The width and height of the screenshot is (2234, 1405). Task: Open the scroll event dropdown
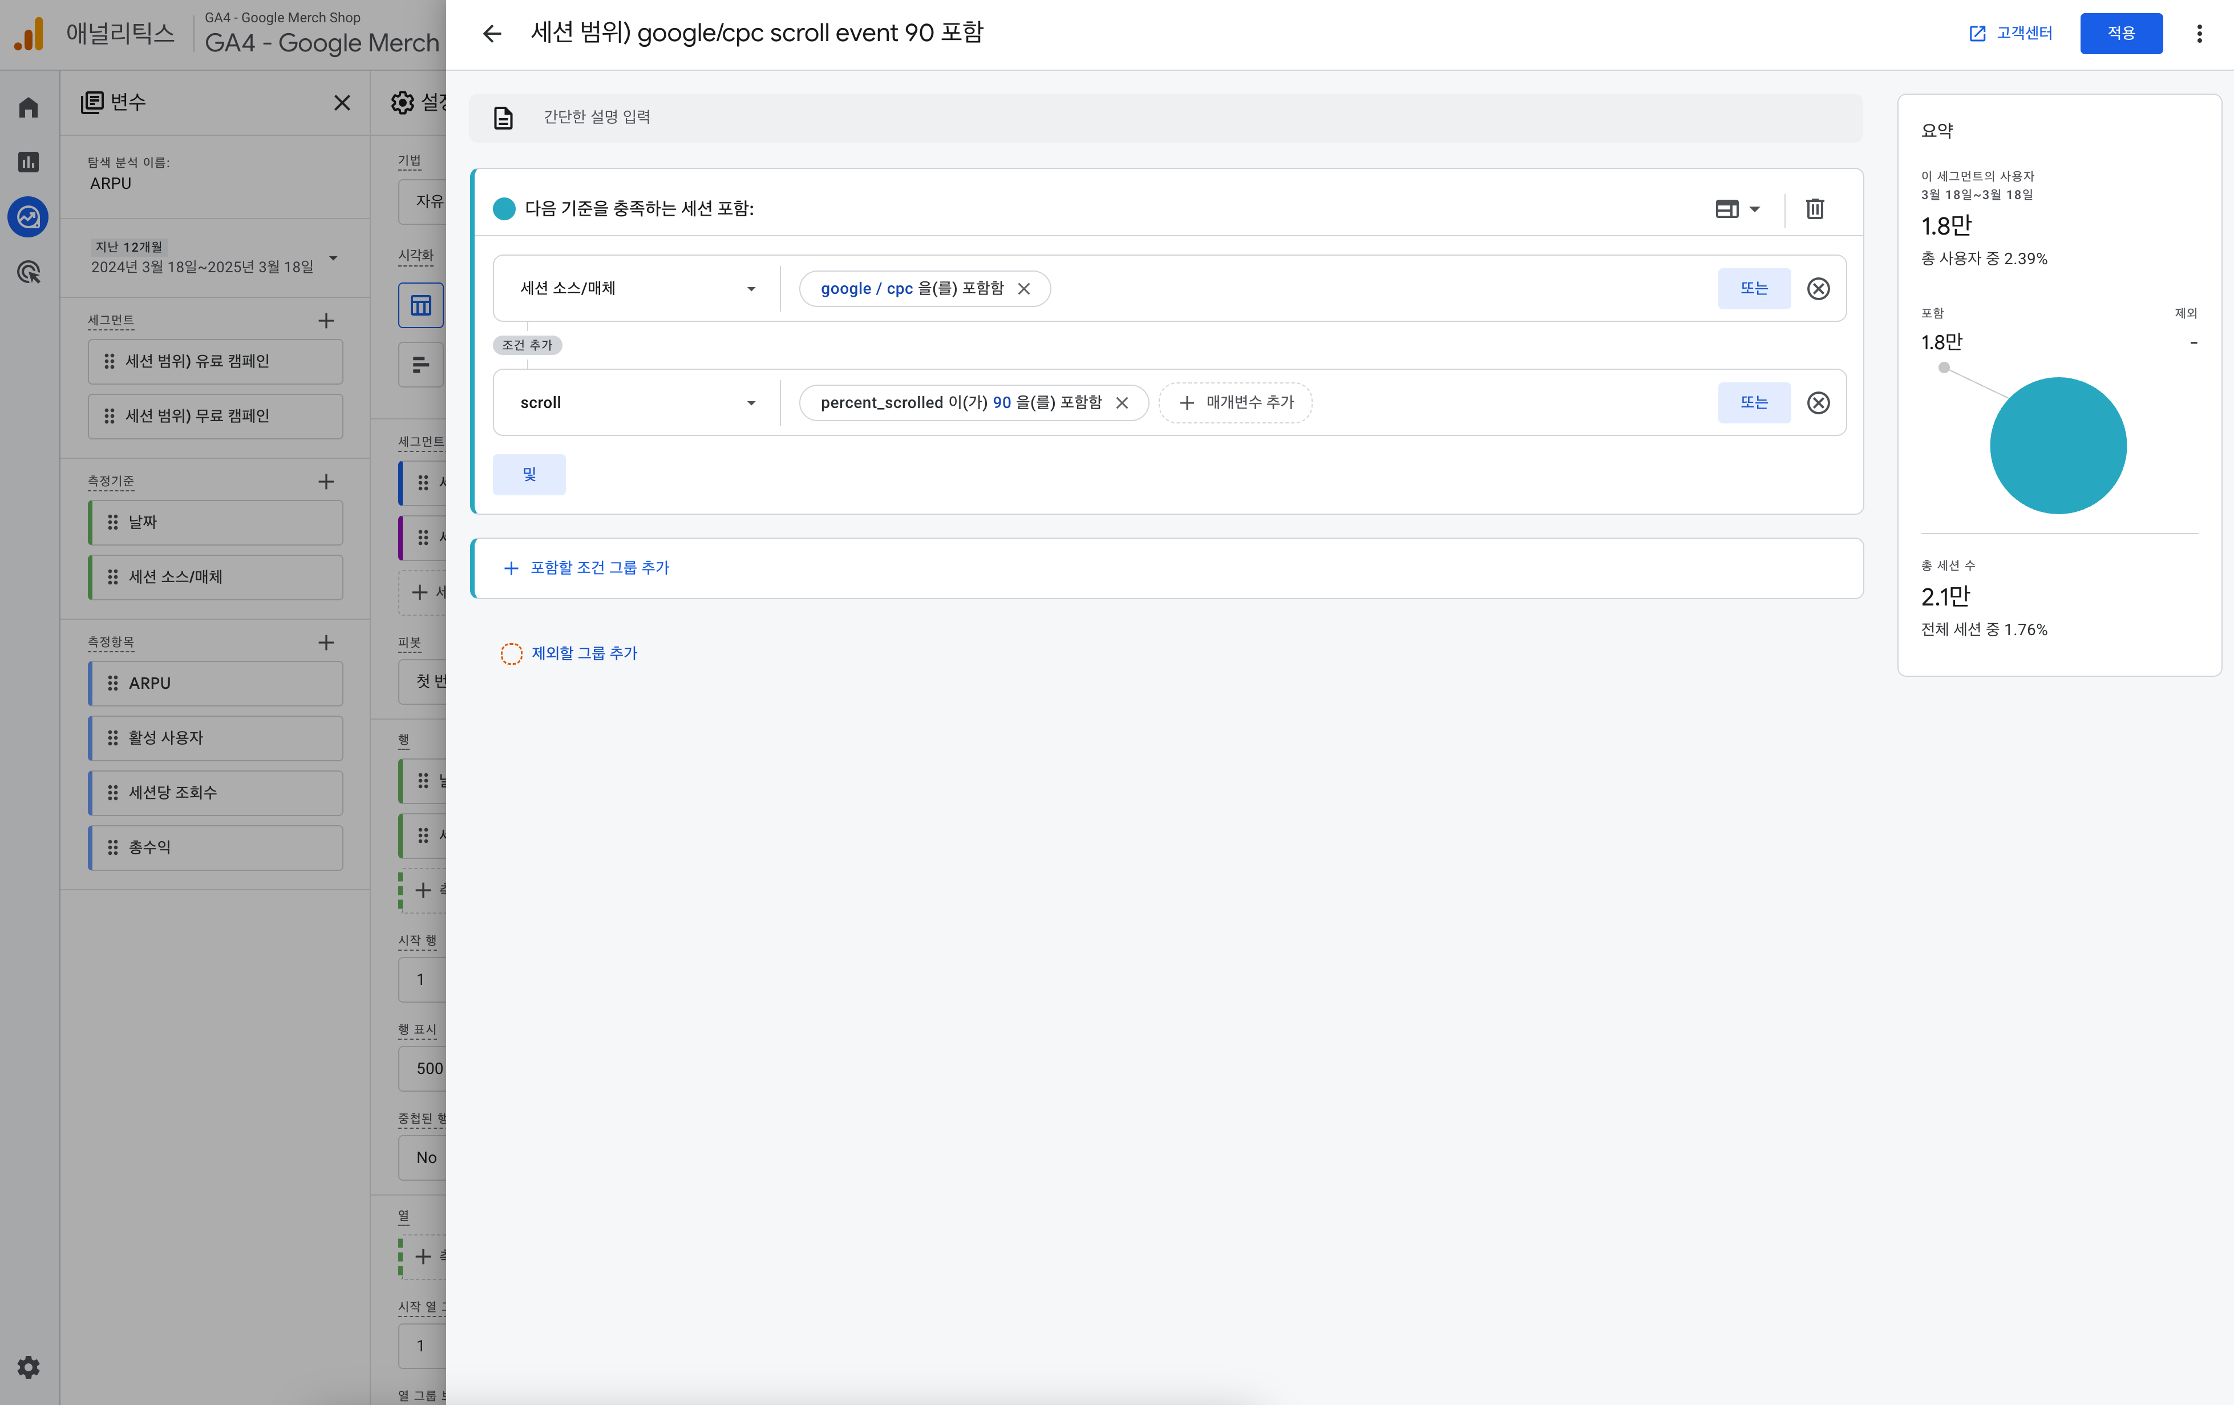point(637,403)
